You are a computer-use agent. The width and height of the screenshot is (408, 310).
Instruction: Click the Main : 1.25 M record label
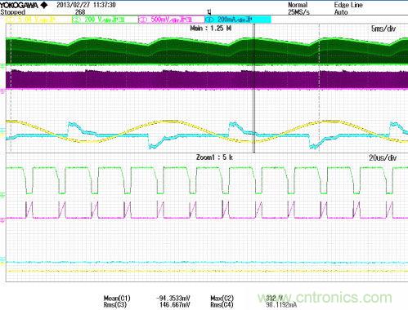211,29
